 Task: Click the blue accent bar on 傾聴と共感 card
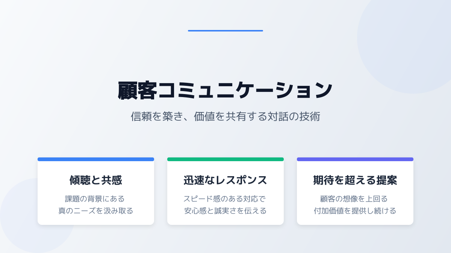(96, 159)
